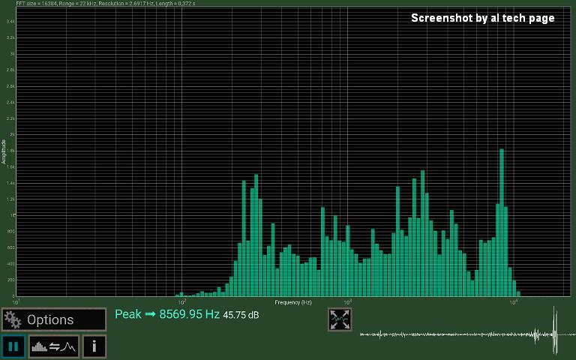Screen dimensions: 576x360
Task: Click the arrow icon after Peak label
Action: 150,314
